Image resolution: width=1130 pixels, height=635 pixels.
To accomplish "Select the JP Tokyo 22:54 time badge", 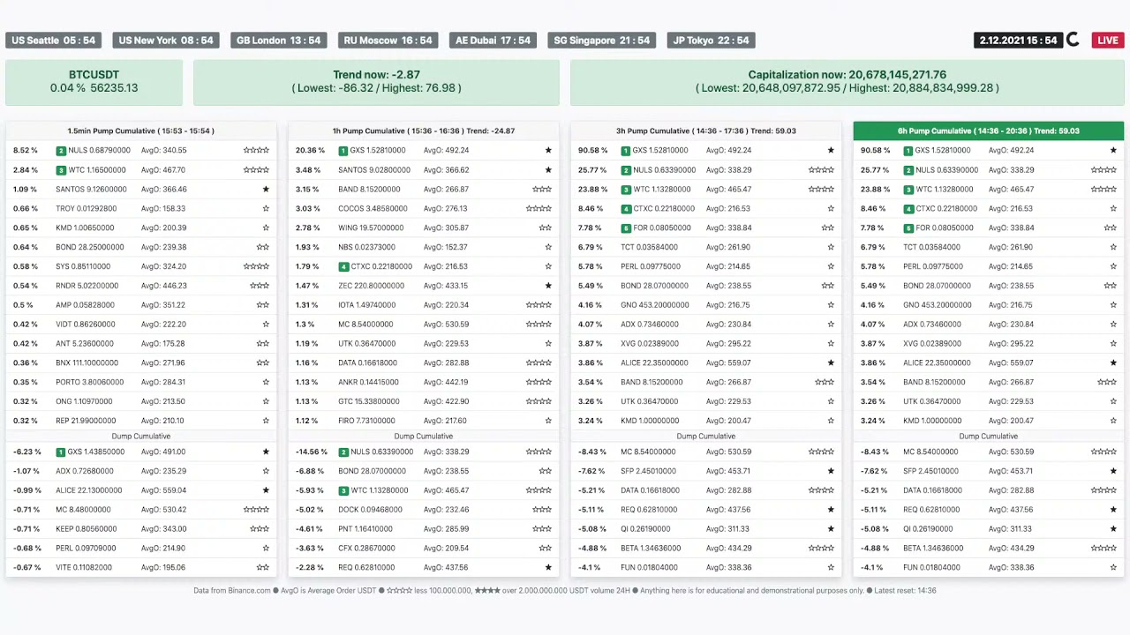I will (712, 40).
